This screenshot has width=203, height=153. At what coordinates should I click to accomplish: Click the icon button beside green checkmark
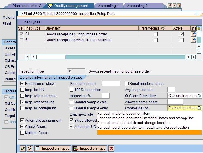coord(30,148)
